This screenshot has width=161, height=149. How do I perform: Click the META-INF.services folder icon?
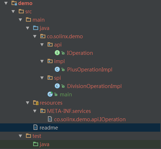point(43,111)
